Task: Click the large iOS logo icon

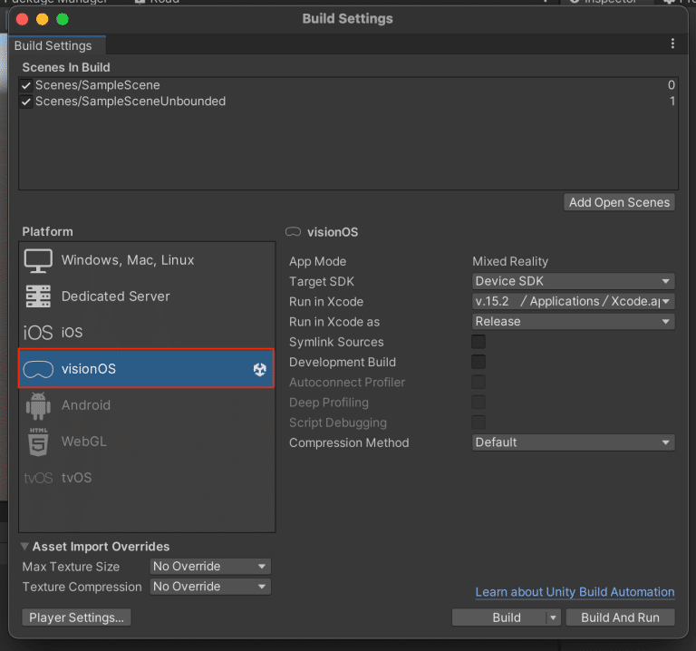Action: (x=38, y=333)
